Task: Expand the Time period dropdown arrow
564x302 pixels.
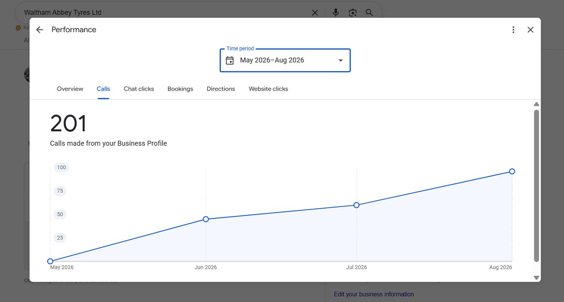Action: pos(340,60)
